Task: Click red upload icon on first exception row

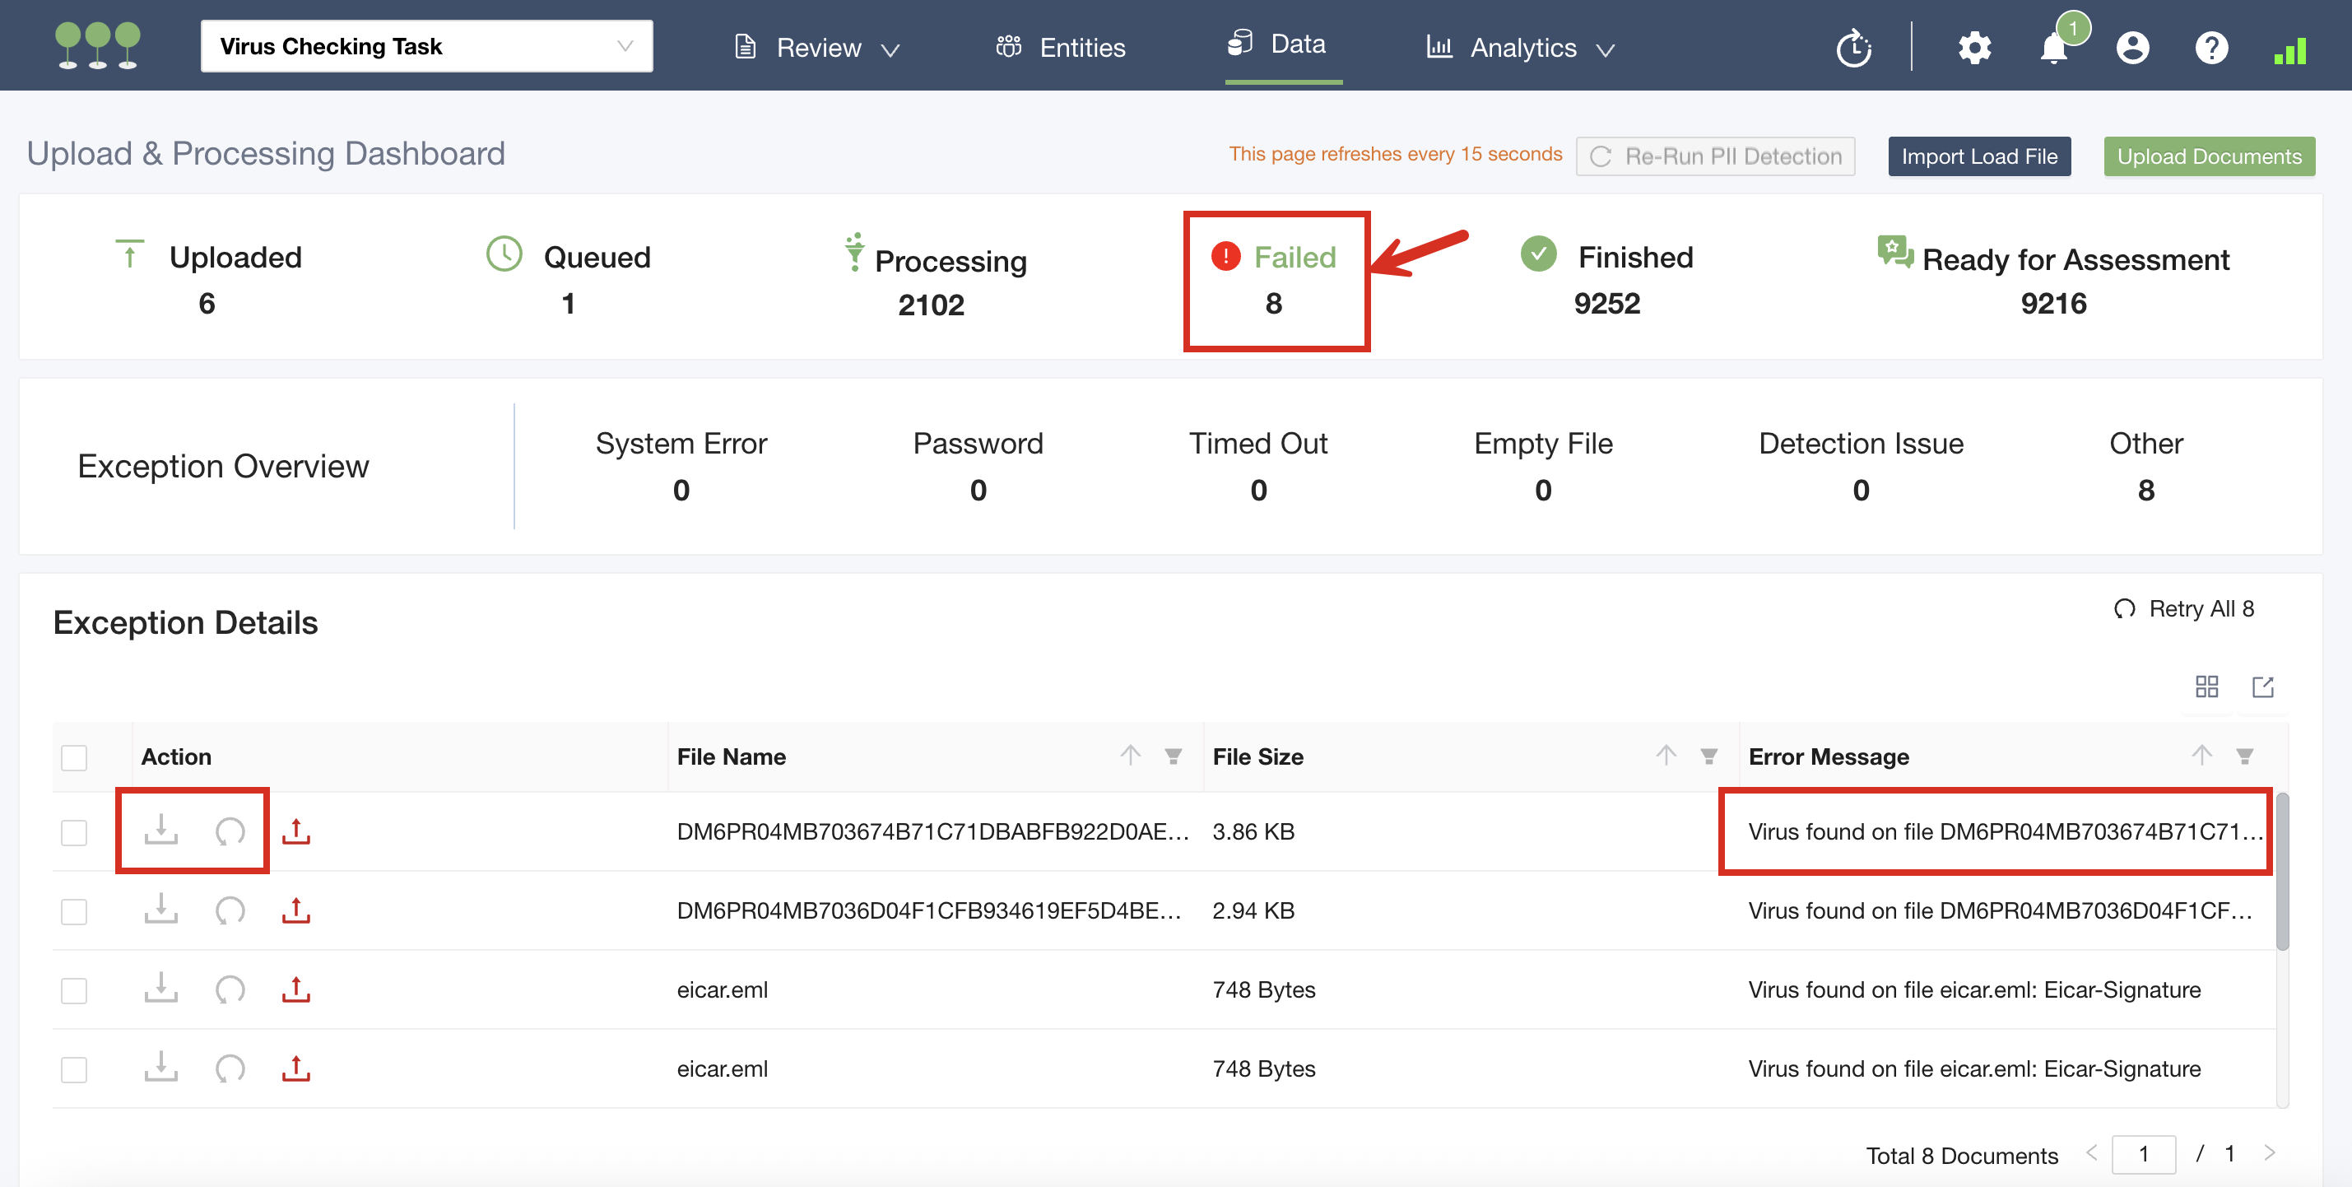Action: pos(295,831)
